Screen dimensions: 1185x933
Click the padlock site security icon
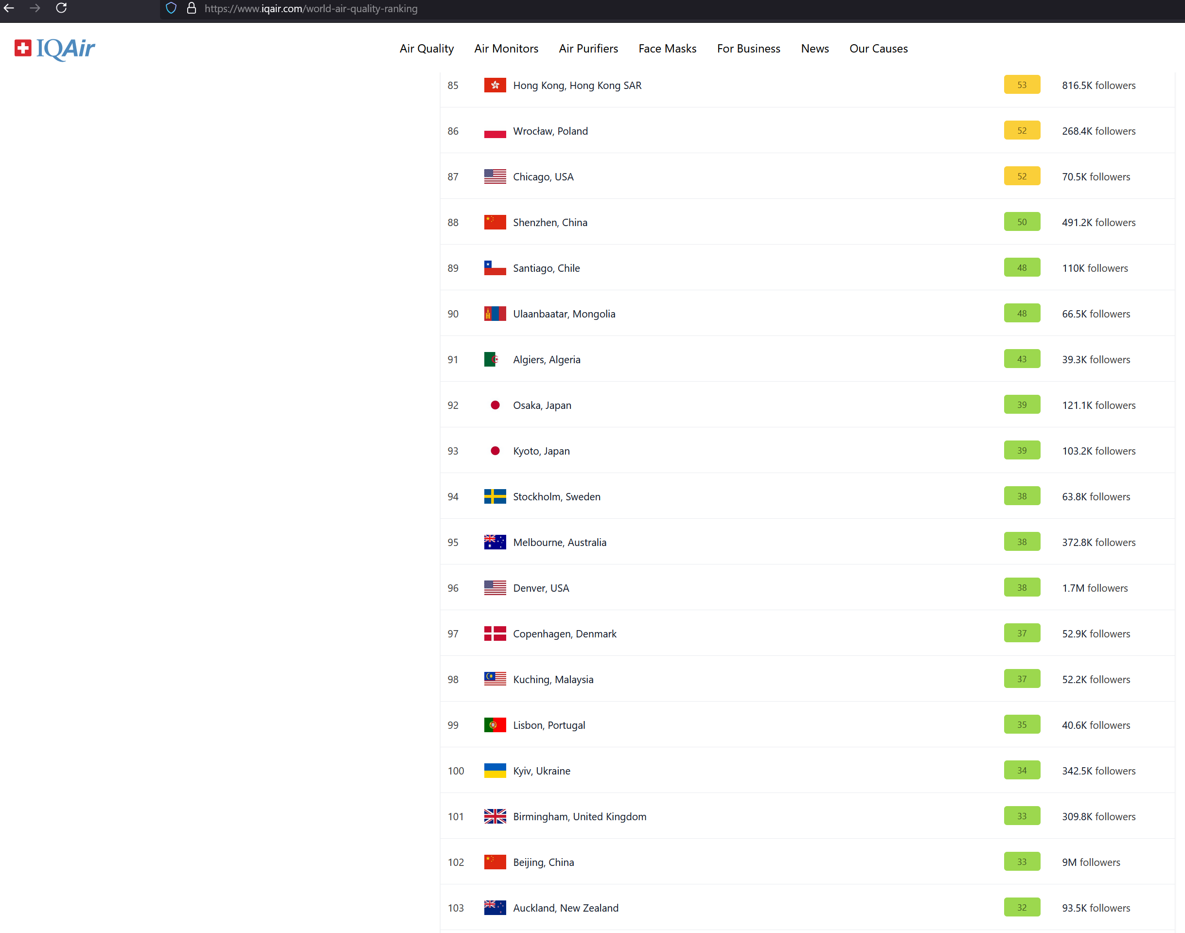(191, 8)
